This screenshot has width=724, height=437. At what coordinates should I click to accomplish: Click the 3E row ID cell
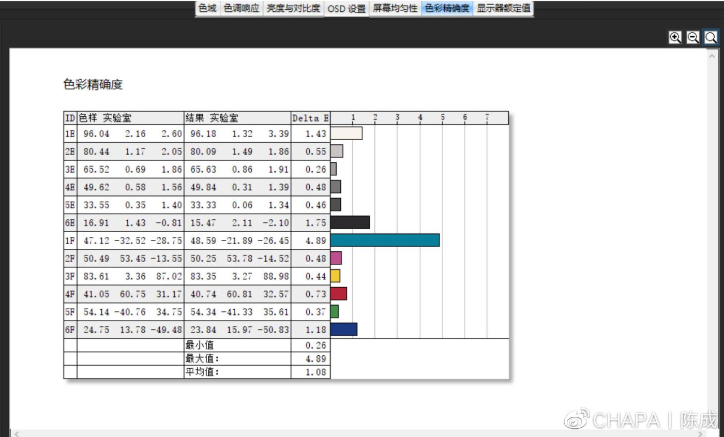coord(70,170)
